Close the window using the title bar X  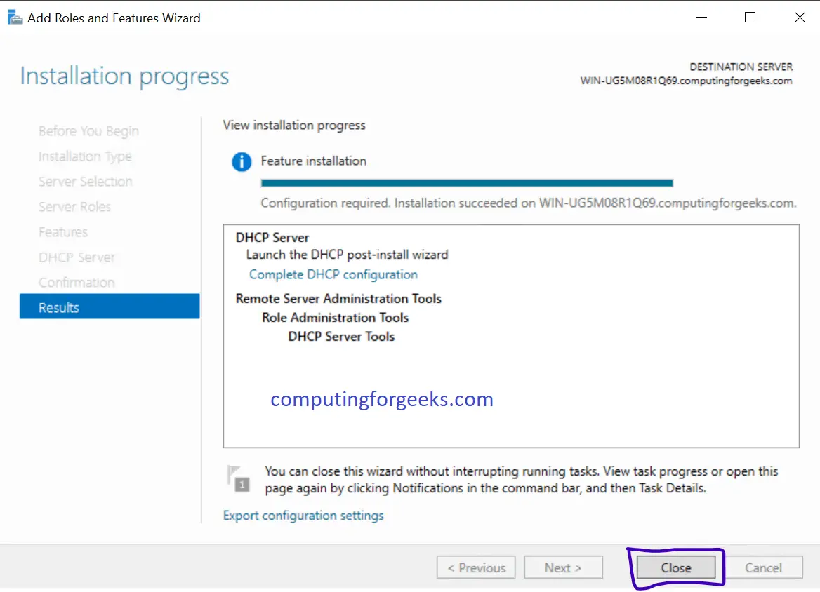(800, 18)
